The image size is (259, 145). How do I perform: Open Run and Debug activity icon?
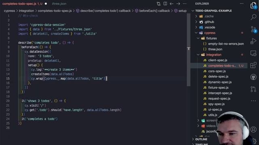pos(253,41)
